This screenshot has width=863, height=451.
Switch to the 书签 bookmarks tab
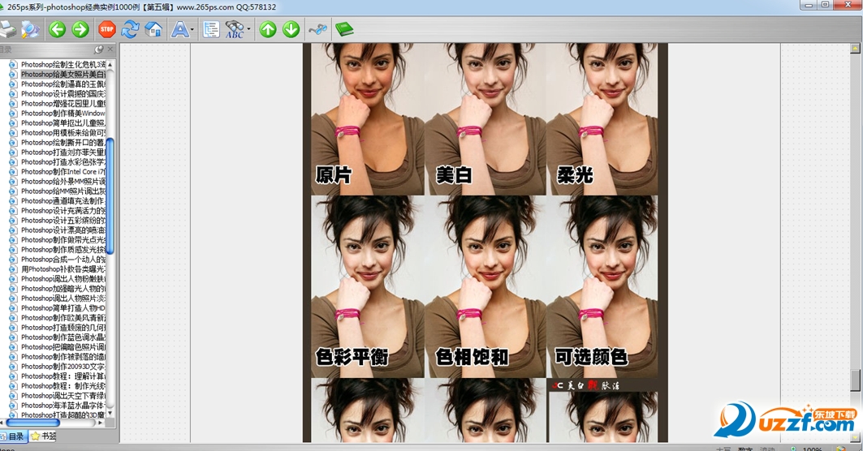pyautogui.click(x=44, y=436)
